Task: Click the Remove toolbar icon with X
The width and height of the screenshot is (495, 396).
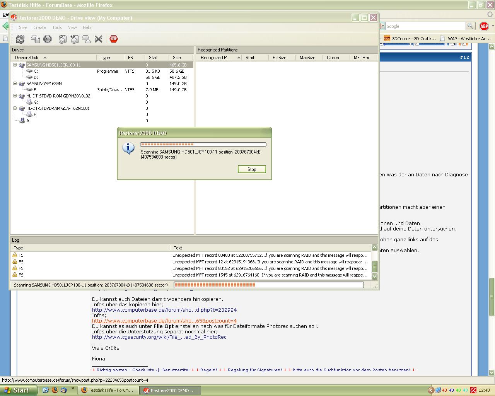Action: (x=99, y=39)
